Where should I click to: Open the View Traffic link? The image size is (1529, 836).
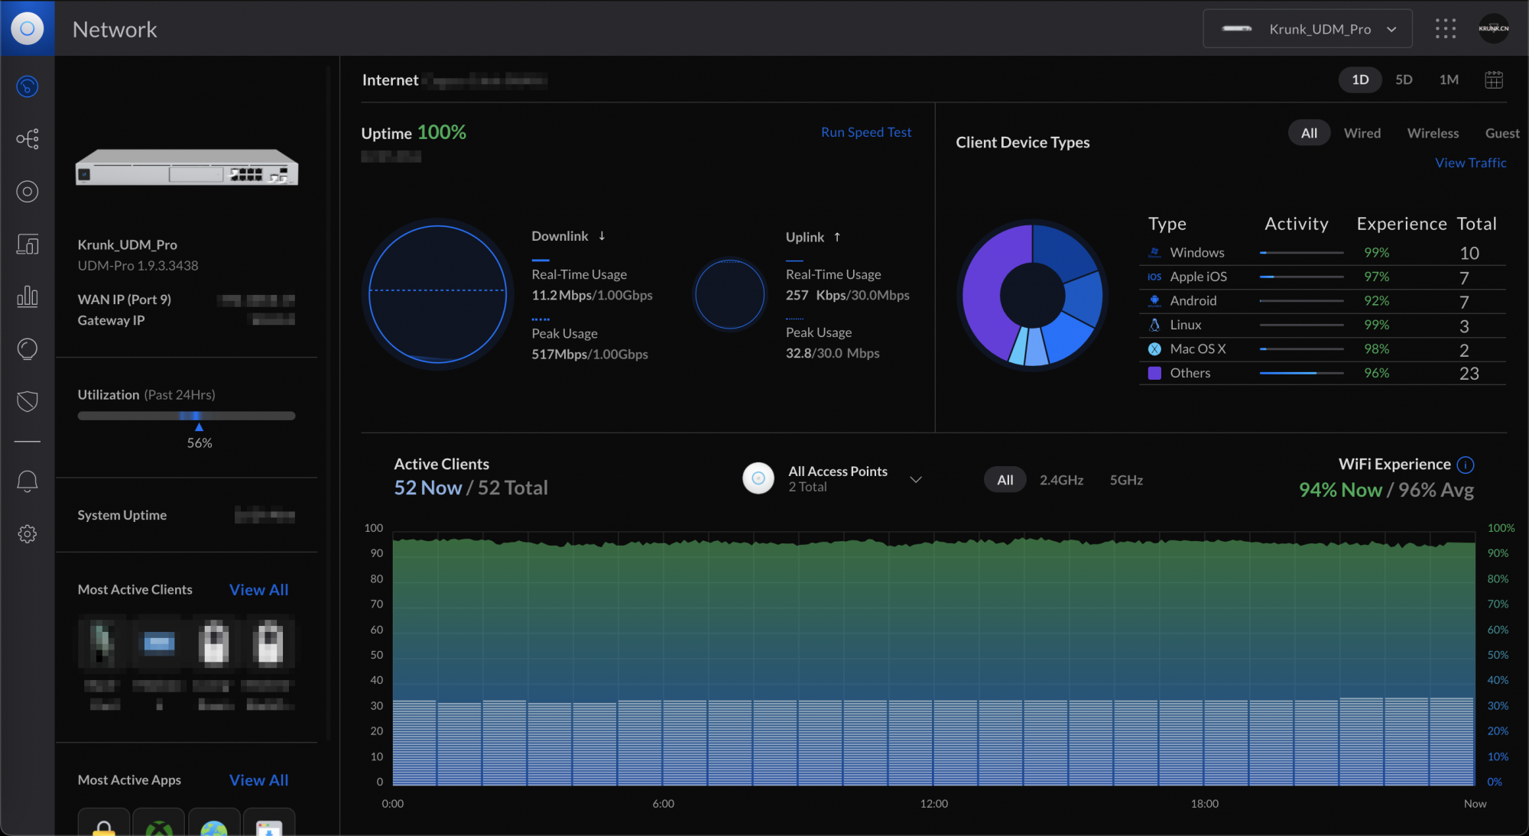(1470, 163)
